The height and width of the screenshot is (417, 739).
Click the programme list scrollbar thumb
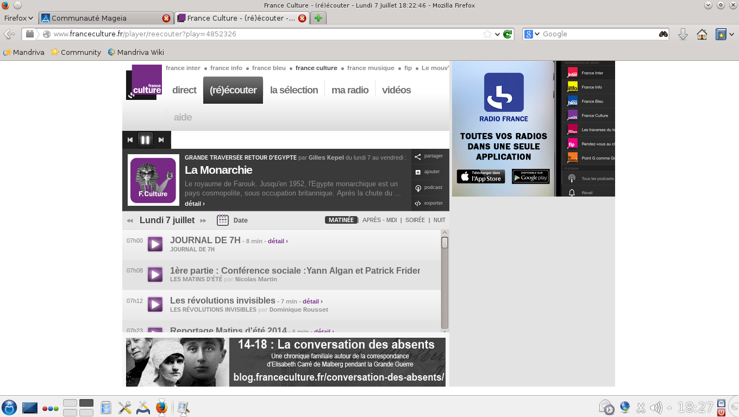(444, 243)
